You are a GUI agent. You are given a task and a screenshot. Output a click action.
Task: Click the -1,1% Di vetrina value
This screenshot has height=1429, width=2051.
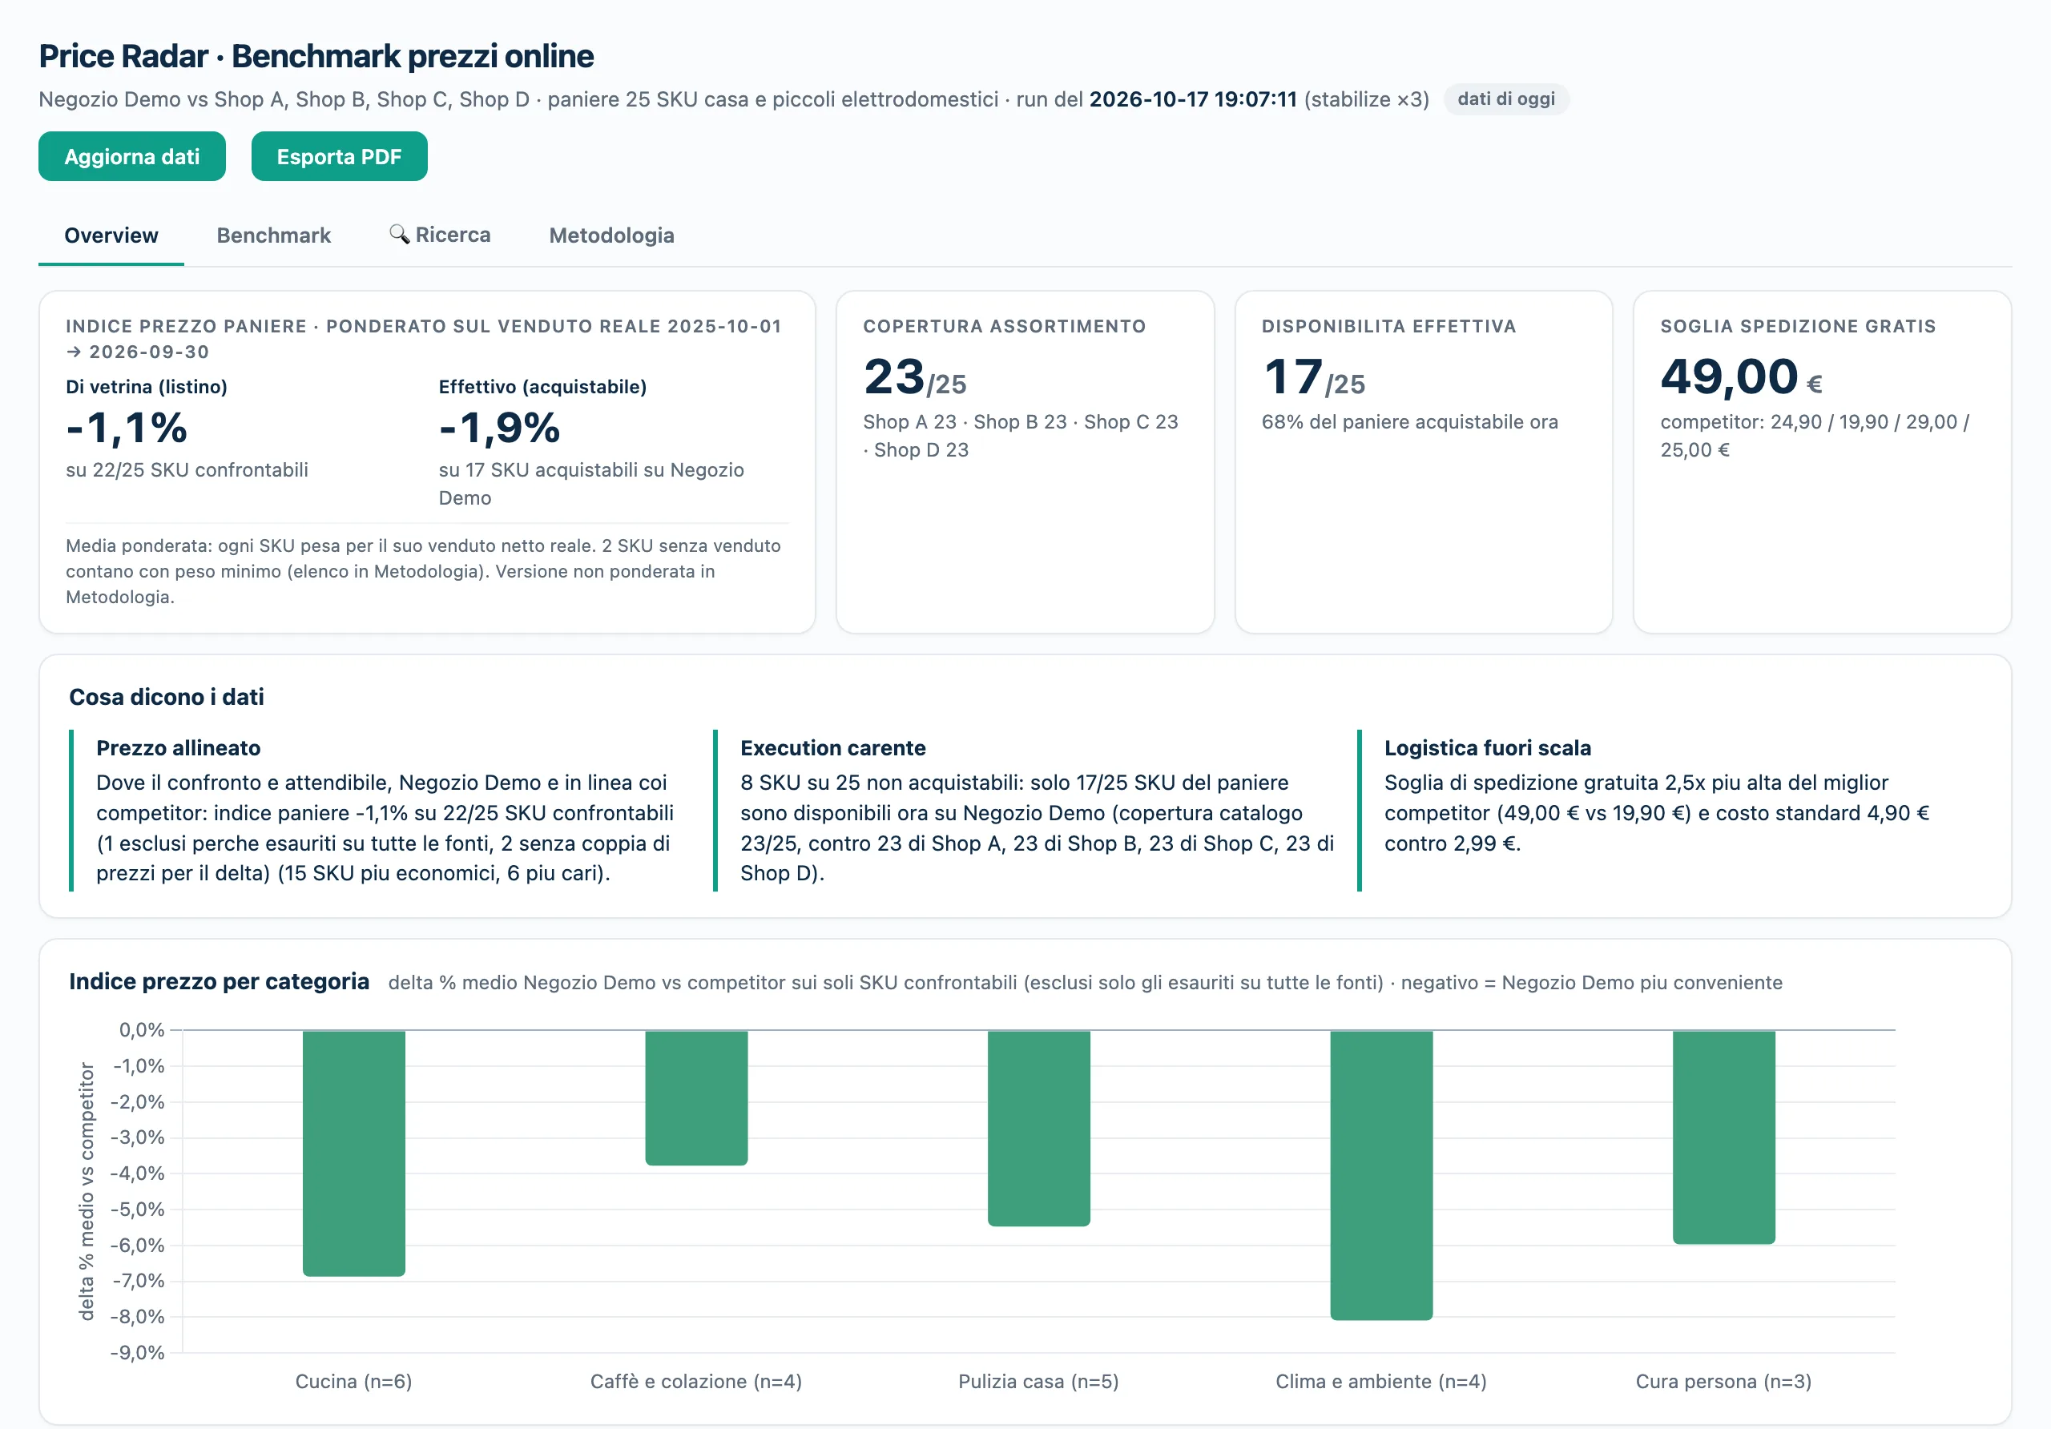[x=127, y=428]
